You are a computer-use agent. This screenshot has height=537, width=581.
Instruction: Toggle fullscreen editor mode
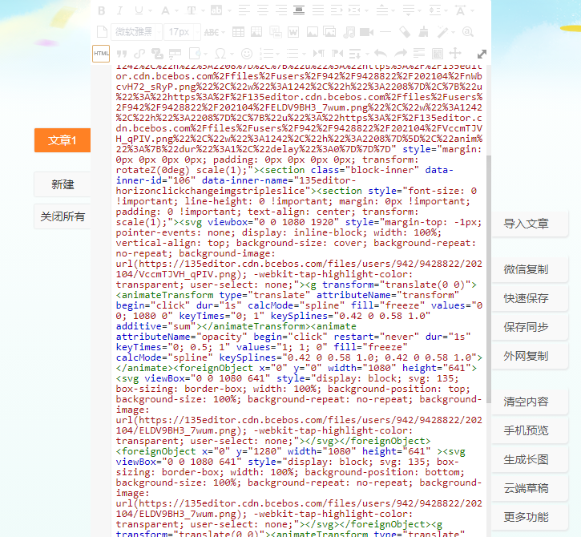[x=482, y=55]
